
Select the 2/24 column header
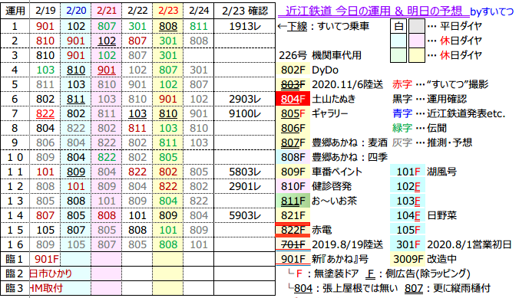pos(199,11)
